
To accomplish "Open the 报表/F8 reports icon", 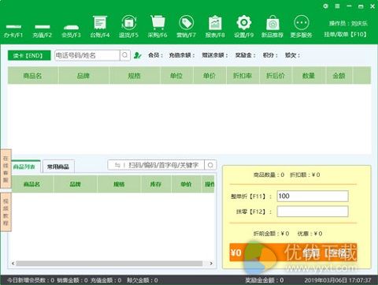I will (x=215, y=27).
